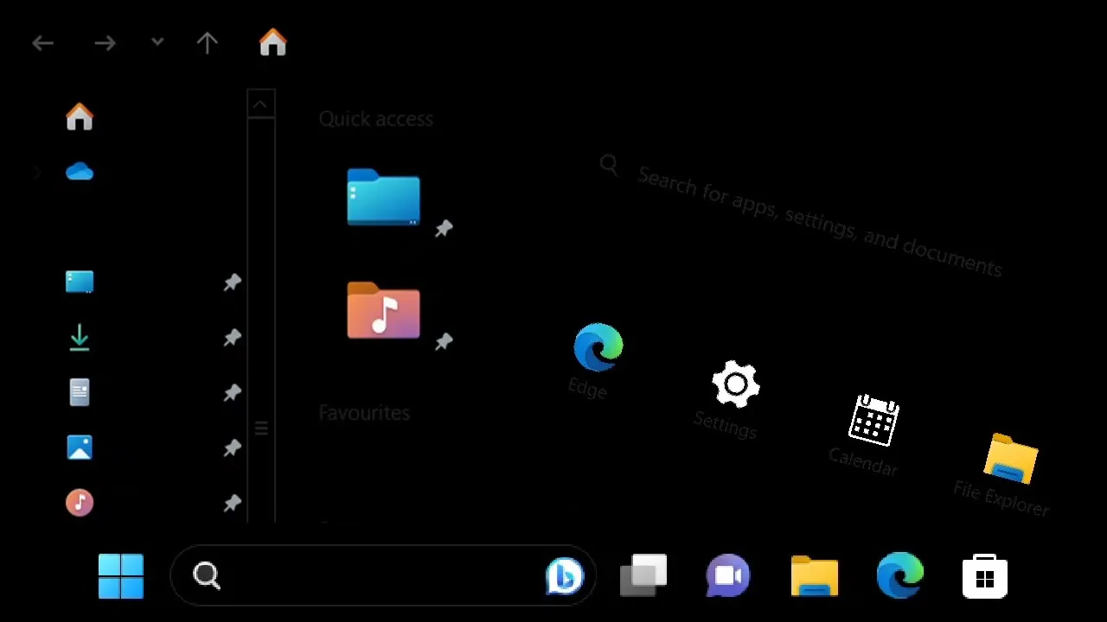The width and height of the screenshot is (1107, 622).
Task: Open File Explorer on the taskbar
Action: pyautogui.click(x=815, y=576)
